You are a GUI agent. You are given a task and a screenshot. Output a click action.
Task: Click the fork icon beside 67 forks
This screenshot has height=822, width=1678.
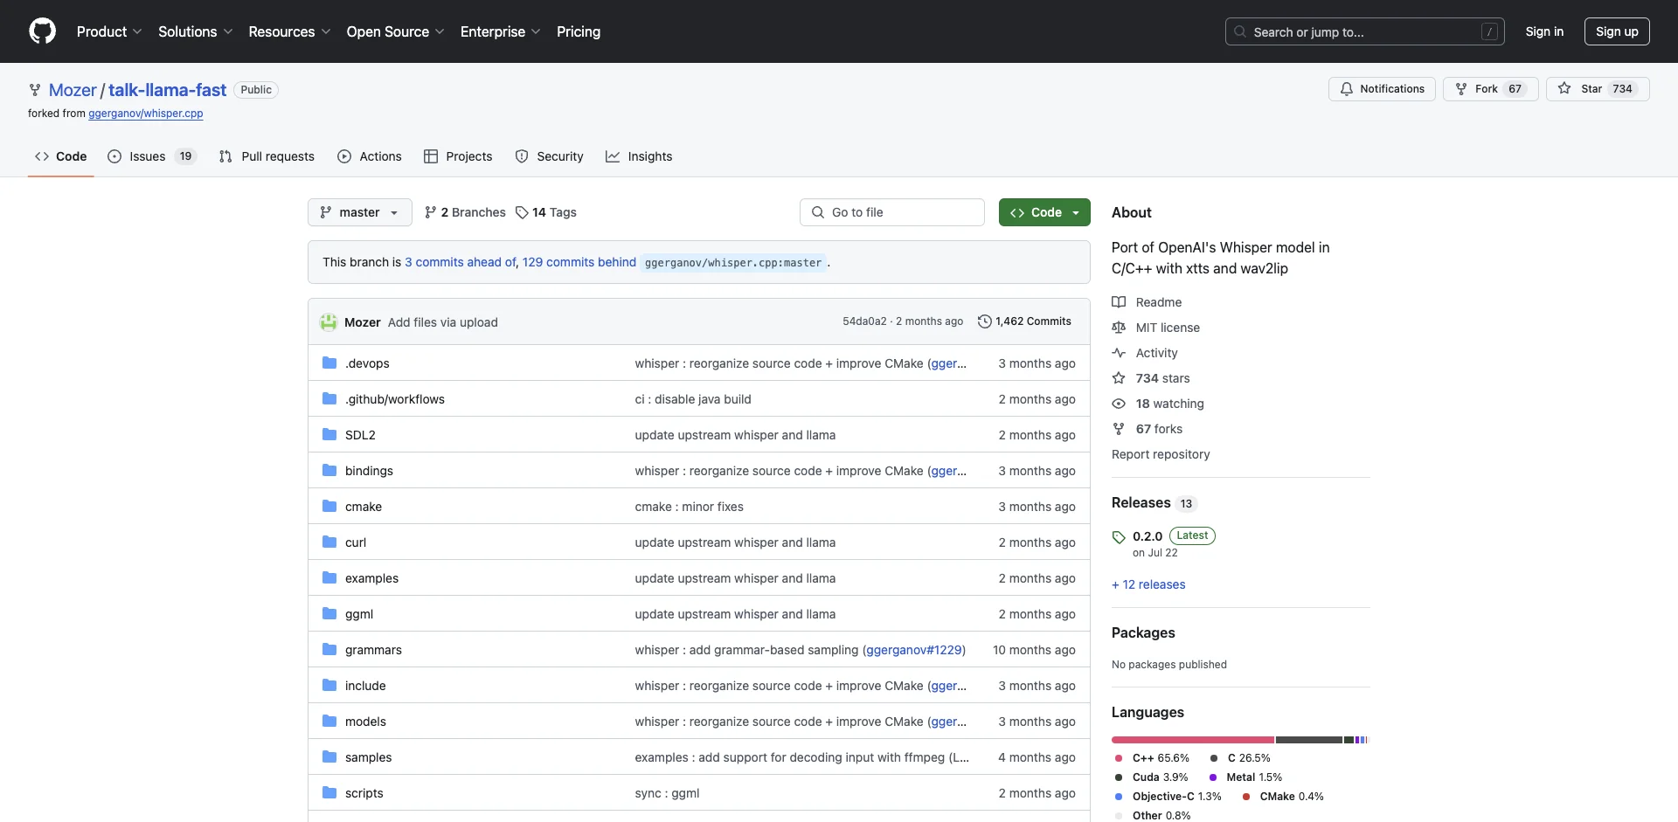(1119, 429)
